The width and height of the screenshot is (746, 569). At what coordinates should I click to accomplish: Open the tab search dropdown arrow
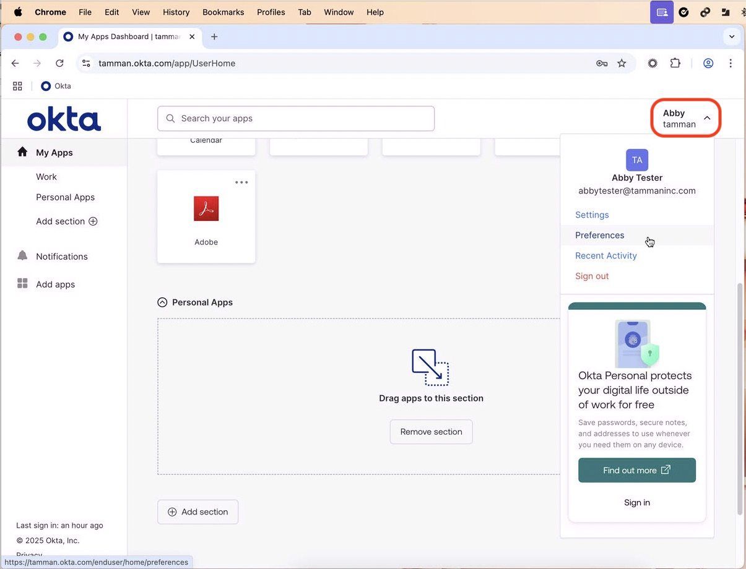click(732, 36)
